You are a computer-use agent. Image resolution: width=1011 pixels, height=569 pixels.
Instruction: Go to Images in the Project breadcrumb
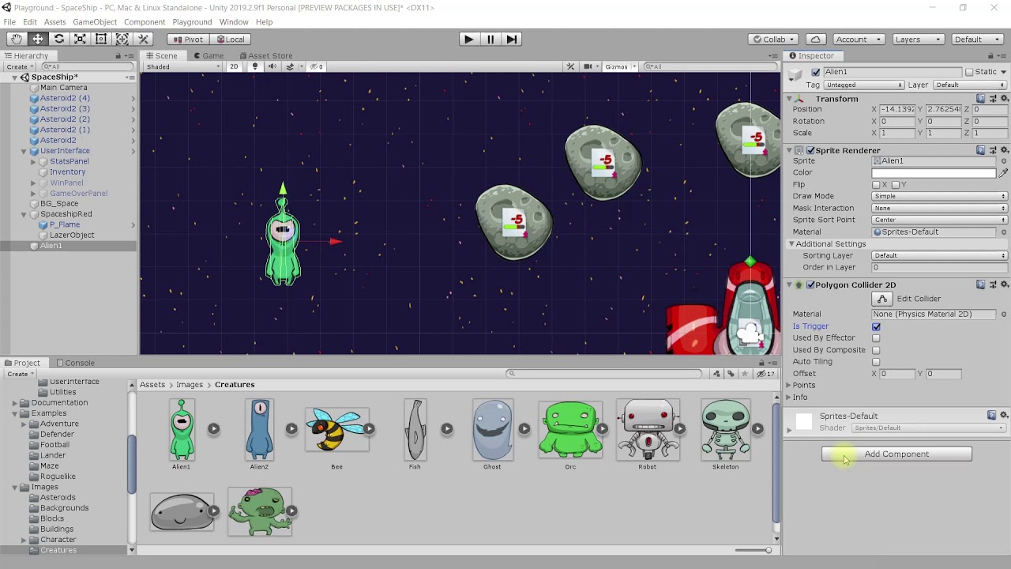(x=190, y=384)
